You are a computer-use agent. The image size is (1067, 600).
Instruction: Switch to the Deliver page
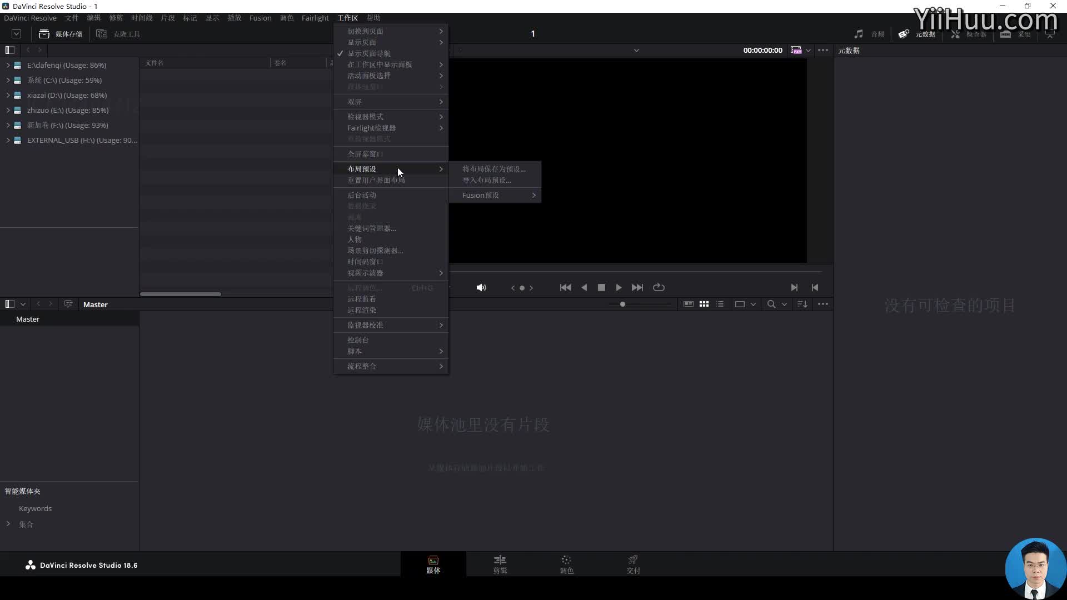point(634,564)
